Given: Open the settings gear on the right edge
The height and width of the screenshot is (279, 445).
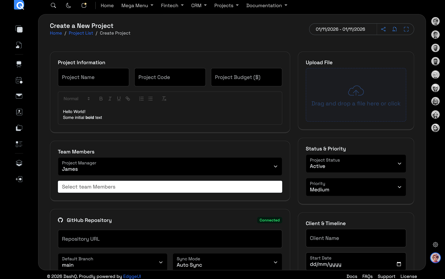Looking at the screenshot, I should click(x=435, y=244).
